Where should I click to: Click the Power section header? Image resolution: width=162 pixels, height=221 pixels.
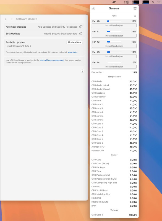tap(114, 155)
